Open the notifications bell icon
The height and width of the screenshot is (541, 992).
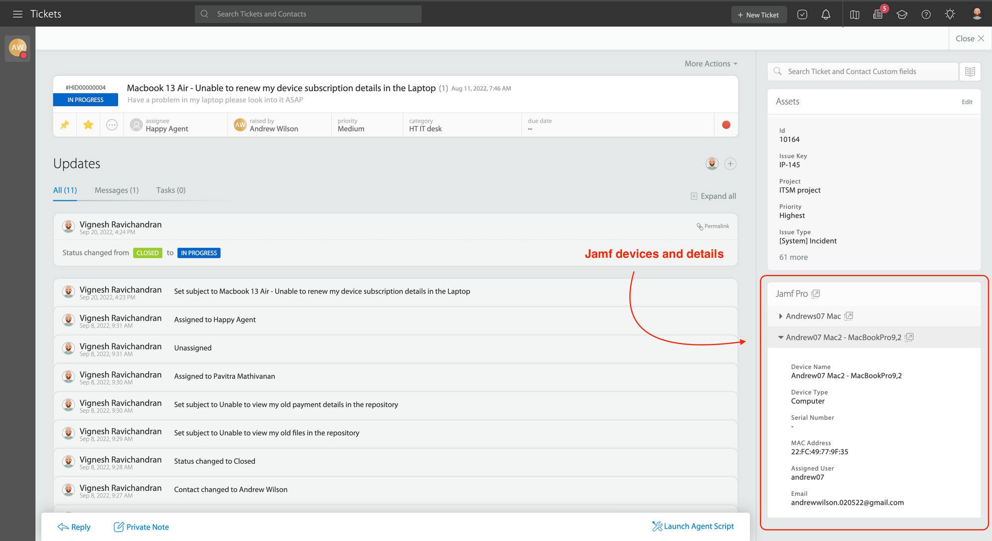(x=826, y=14)
